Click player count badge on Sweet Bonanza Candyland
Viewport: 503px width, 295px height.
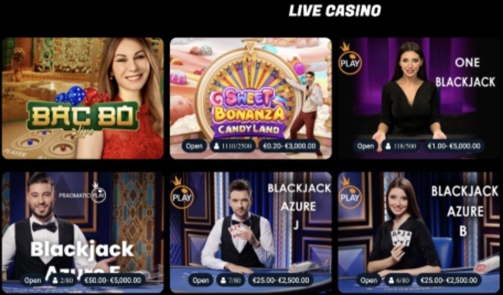pos(233,146)
